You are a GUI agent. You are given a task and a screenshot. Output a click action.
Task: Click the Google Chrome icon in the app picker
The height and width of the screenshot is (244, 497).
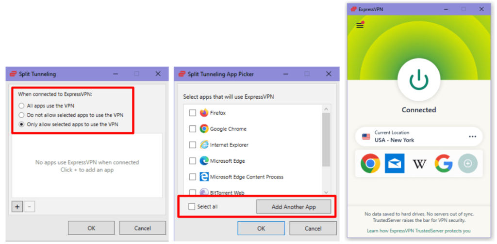204,129
